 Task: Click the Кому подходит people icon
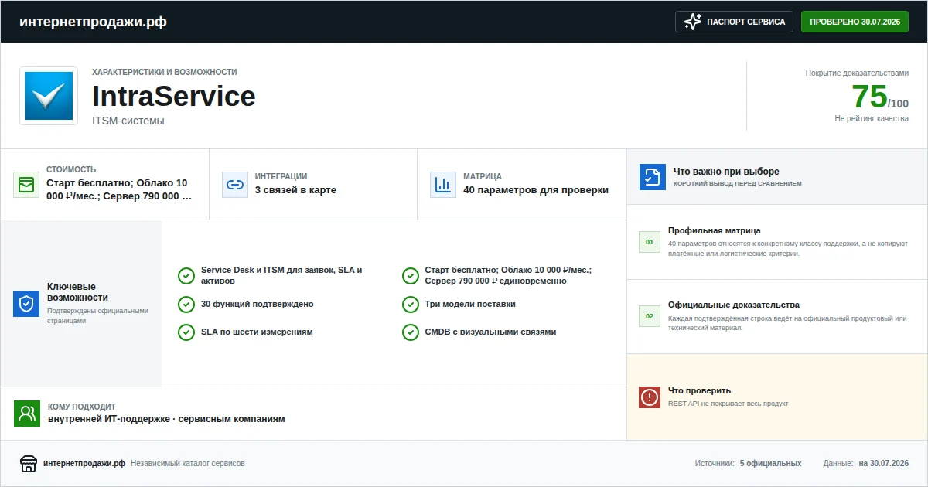pos(26,414)
